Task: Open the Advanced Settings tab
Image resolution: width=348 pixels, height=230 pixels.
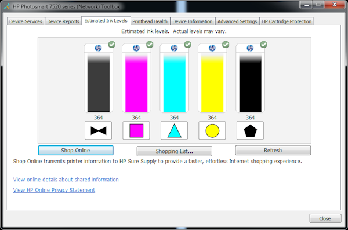Action: [237, 21]
